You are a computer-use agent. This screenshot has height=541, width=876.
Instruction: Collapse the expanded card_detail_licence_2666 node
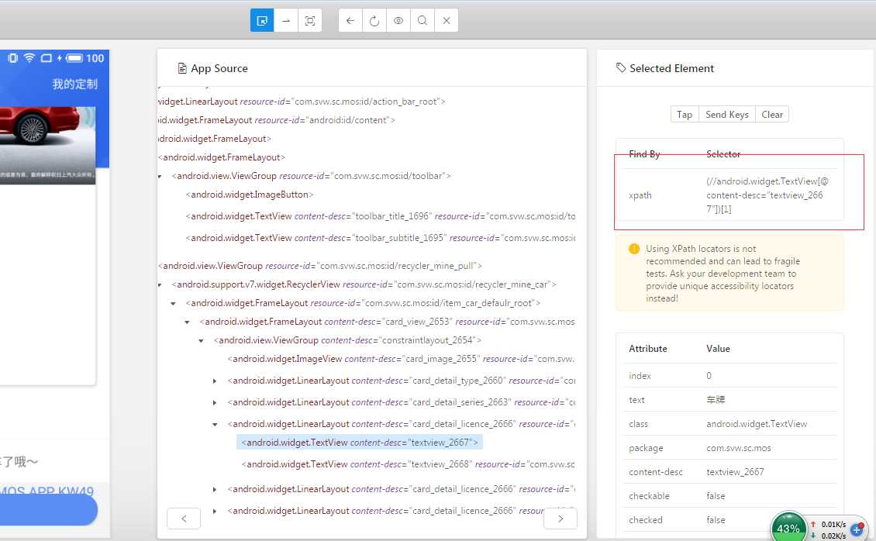pyautogui.click(x=215, y=424)
